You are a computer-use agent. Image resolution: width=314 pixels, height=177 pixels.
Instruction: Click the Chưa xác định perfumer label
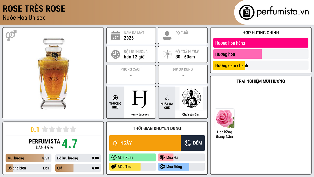pyautogui.click(x=191, y=114)
